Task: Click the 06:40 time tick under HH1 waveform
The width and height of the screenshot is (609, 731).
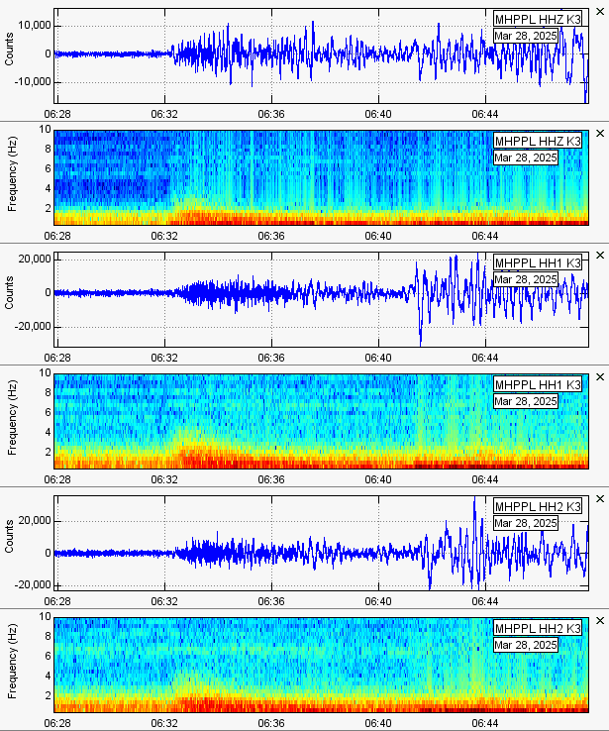Action: click(x=377, y=358)
